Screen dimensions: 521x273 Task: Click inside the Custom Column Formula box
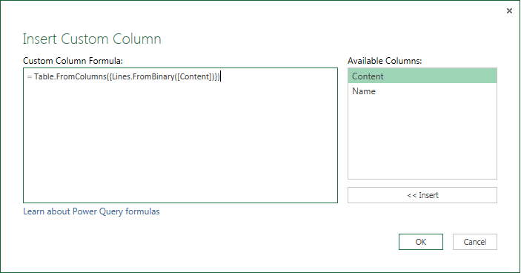coord(180,135)
